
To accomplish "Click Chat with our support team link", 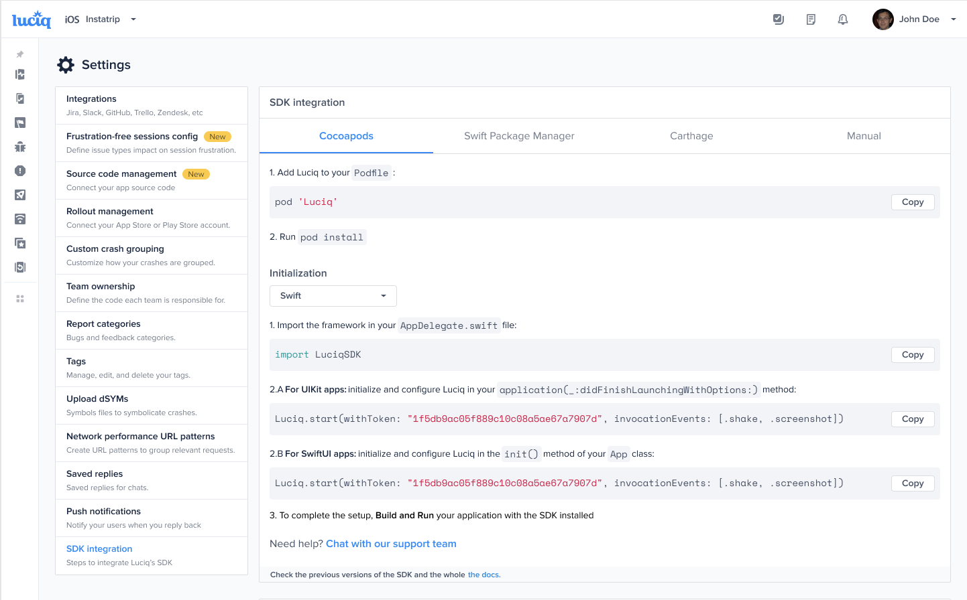I will [391, 544].
